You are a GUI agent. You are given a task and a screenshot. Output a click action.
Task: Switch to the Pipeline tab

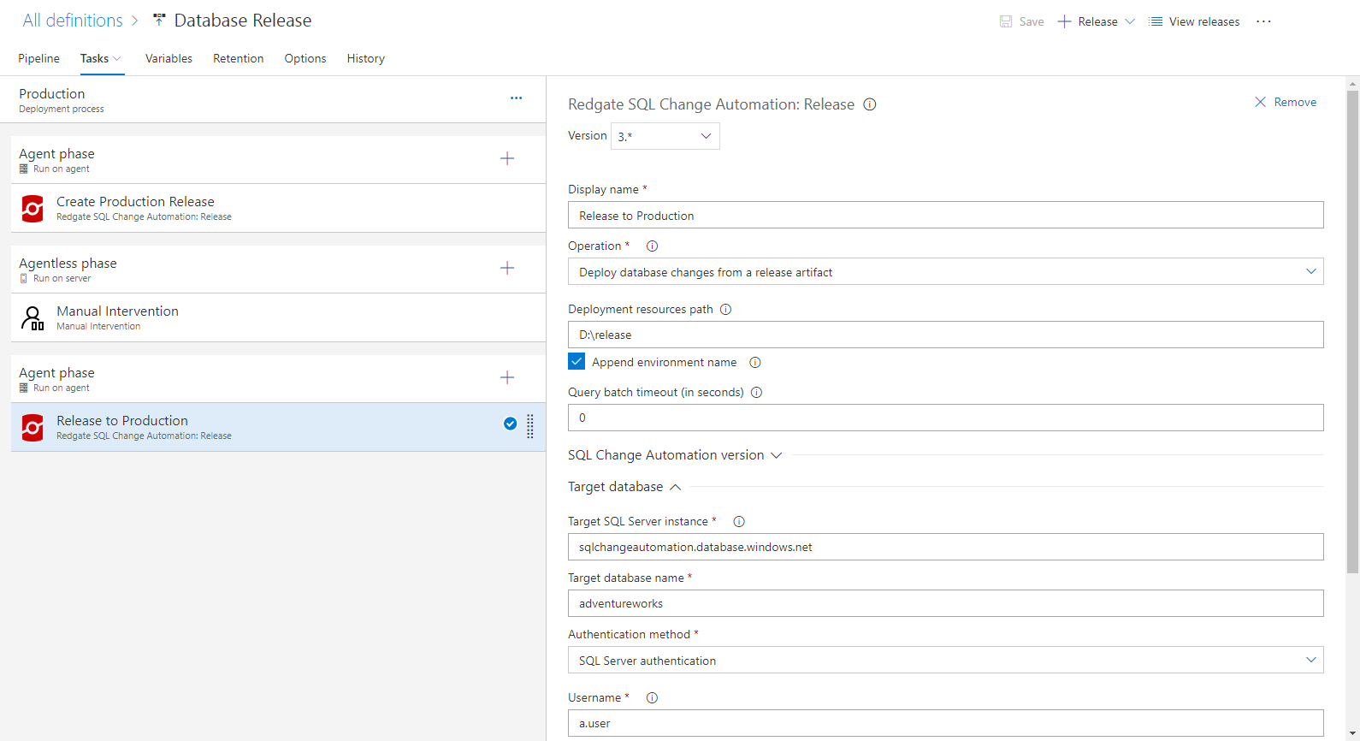tap(38, 58)
